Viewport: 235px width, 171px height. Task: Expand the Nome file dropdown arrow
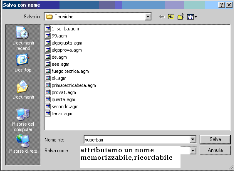coord(193,139)
